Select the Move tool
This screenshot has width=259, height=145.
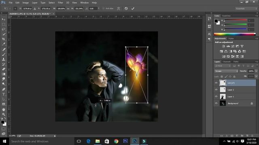pos(4,19)
